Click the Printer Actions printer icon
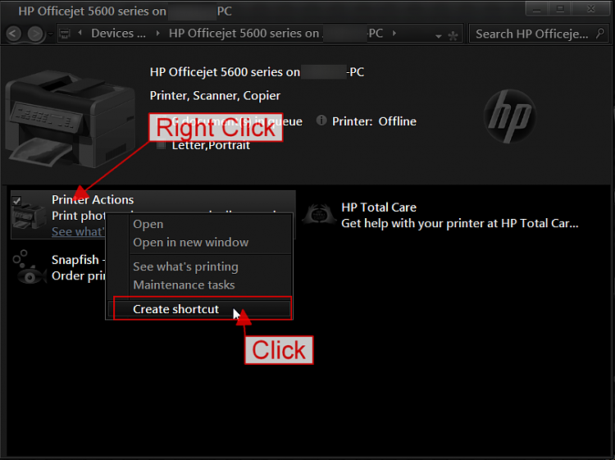 tap(29, 216)
